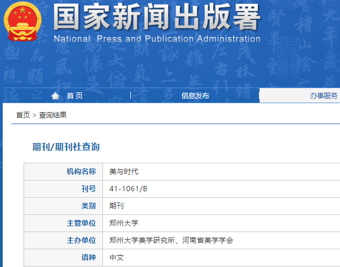This screenshot has width=340, height=267.
Task: Select the 美与时代 value cell
Action: click(x=221, y=171)
